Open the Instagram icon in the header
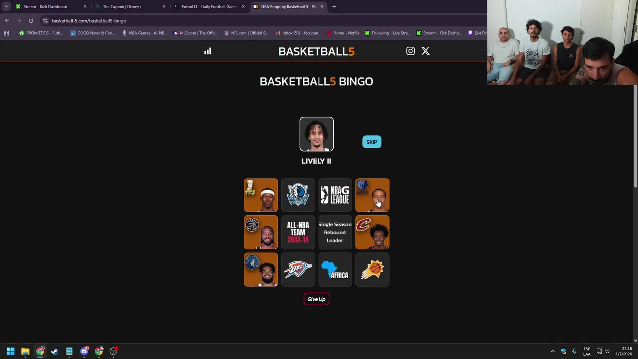Screen dimensions: 638x359 click(x=410, y=51)
